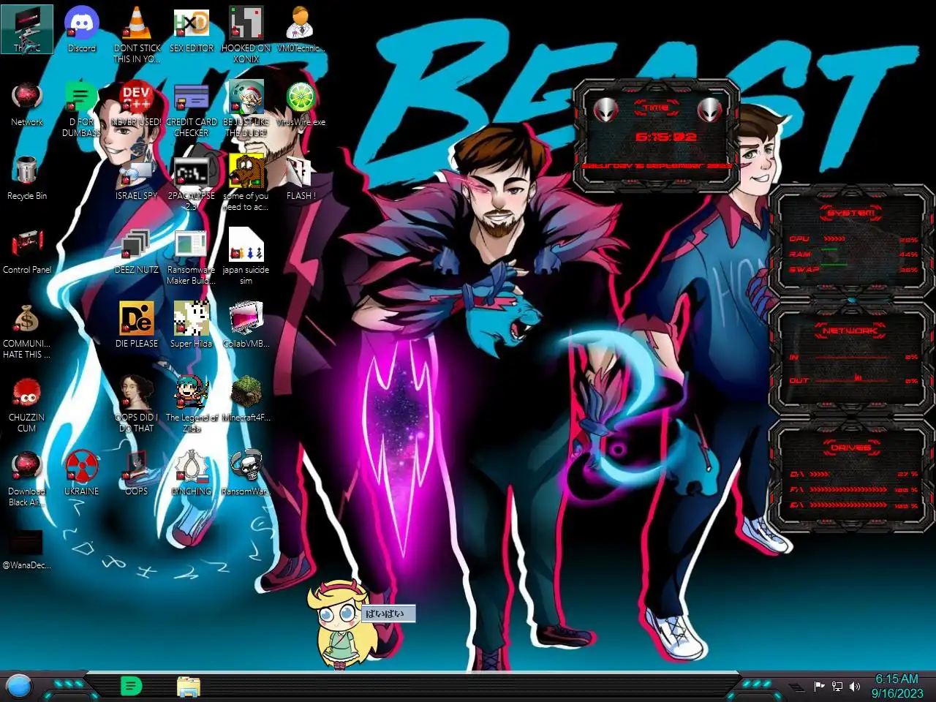Open the "some of you need to ac..." icon
The image size is (936, 702).
click(x=246, y=182)
